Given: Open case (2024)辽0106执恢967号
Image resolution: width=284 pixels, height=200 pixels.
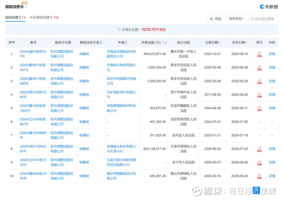Looking at the screenshot, I should 33,122.
